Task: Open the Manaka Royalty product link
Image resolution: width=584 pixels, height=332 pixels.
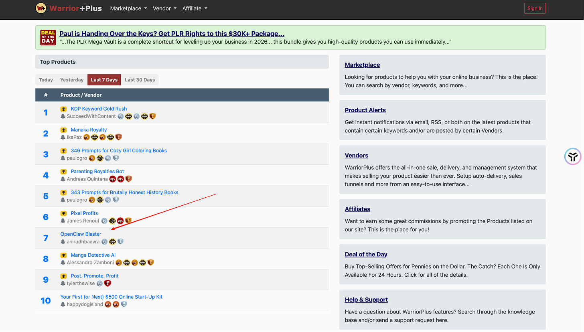Action: 89,130
